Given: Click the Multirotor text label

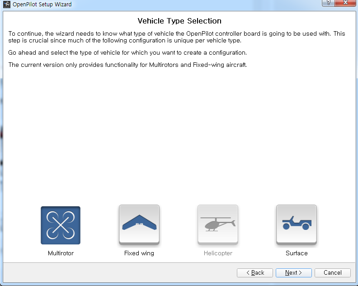Looking at the screenshot, I should (x=61, y=253).
